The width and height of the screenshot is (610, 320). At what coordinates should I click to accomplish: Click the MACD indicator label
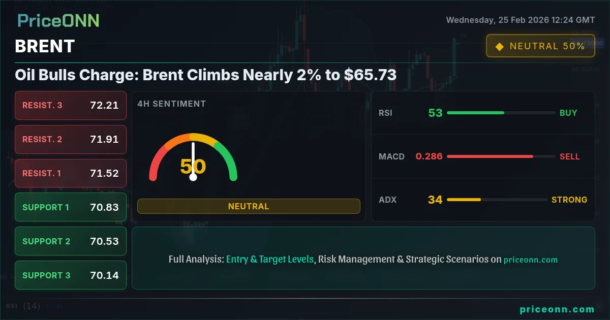click(x=391, y=156)
